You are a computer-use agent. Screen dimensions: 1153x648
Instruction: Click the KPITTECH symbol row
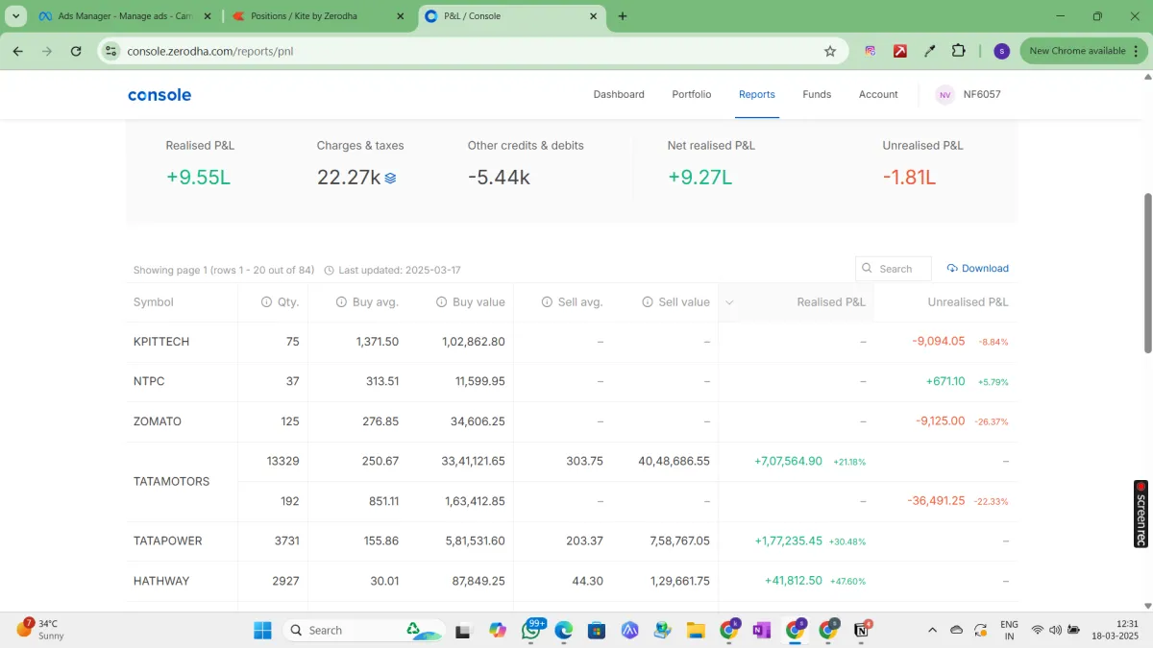click(572, 342)
